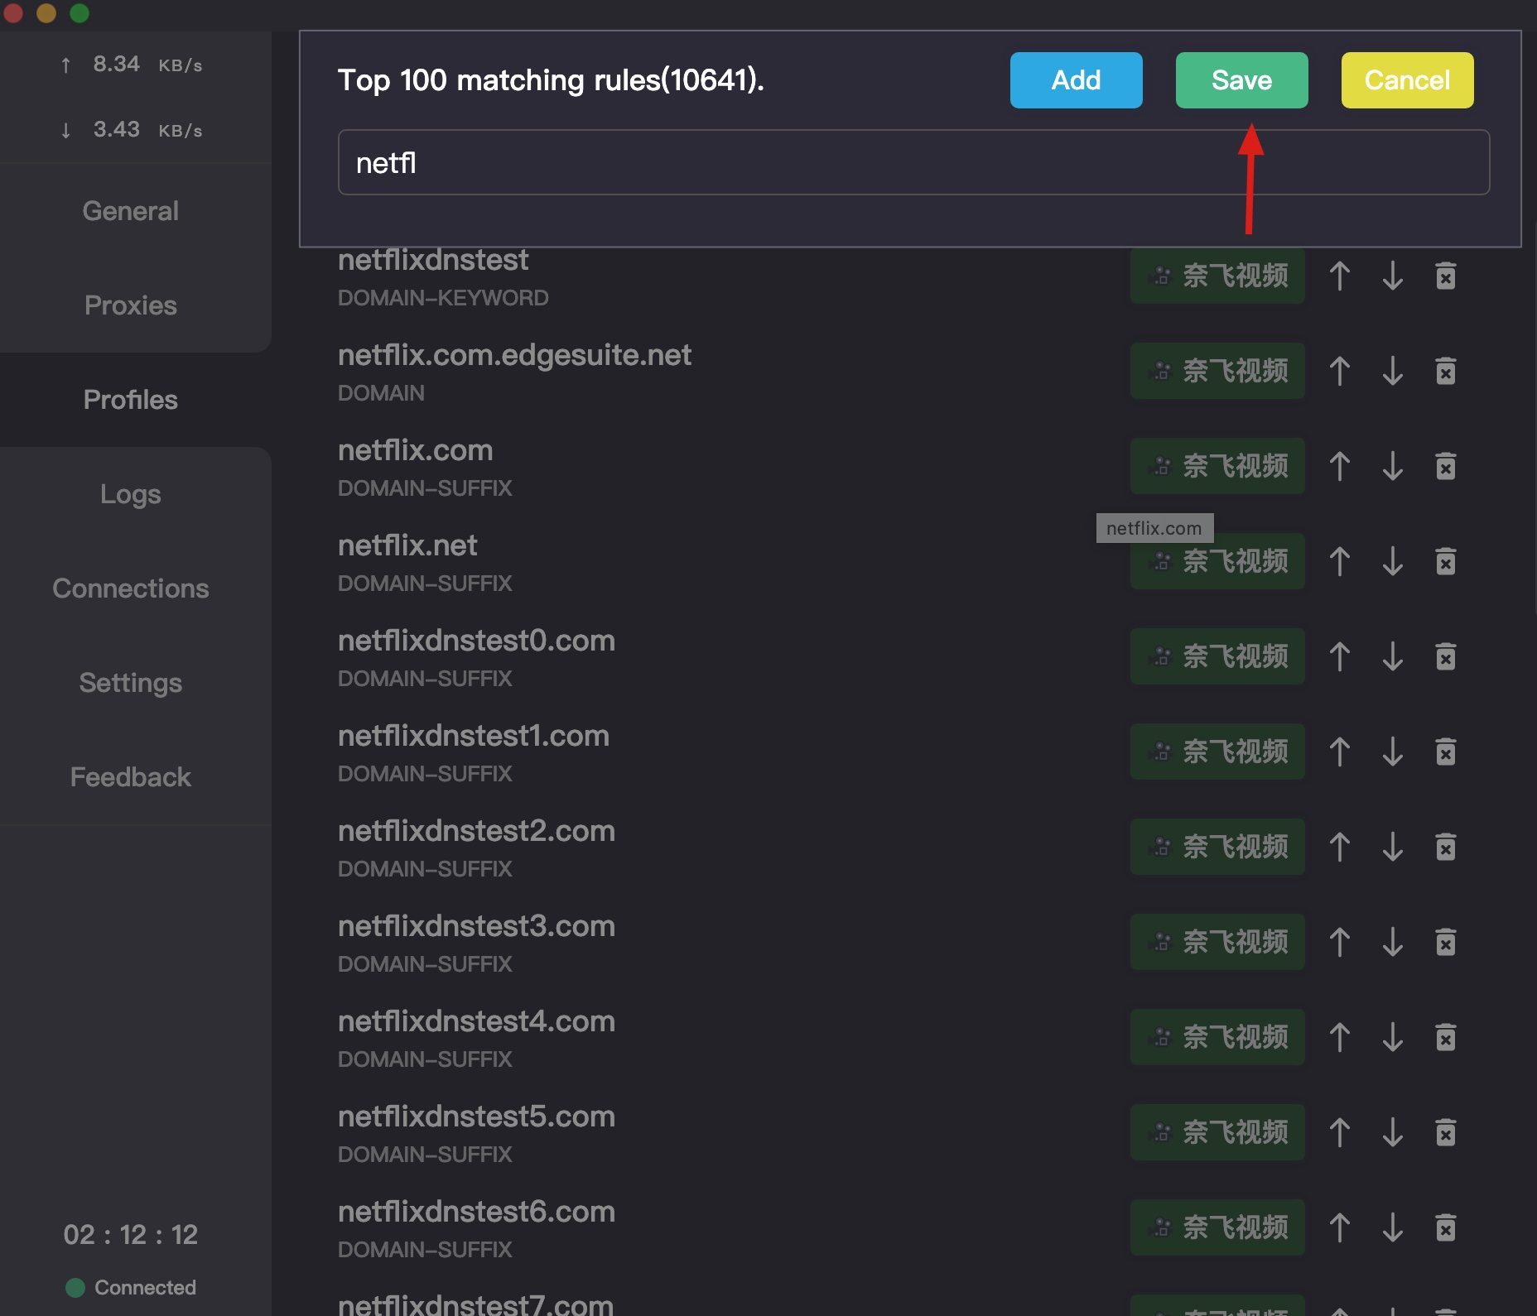Delete the netflix.net rule
1537x1316 pixels.
click(x=1446, y=561)
